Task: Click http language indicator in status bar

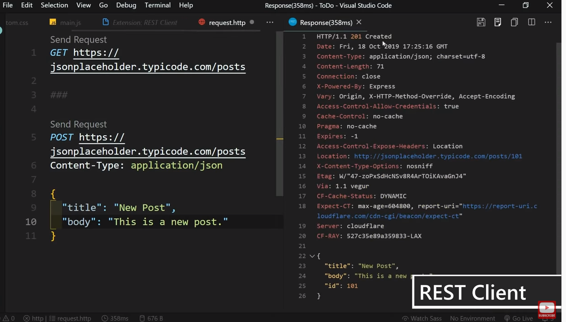Action: tap(34, 318)
